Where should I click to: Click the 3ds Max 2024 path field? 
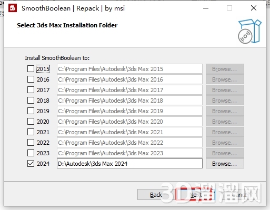[x=129, y=164]
